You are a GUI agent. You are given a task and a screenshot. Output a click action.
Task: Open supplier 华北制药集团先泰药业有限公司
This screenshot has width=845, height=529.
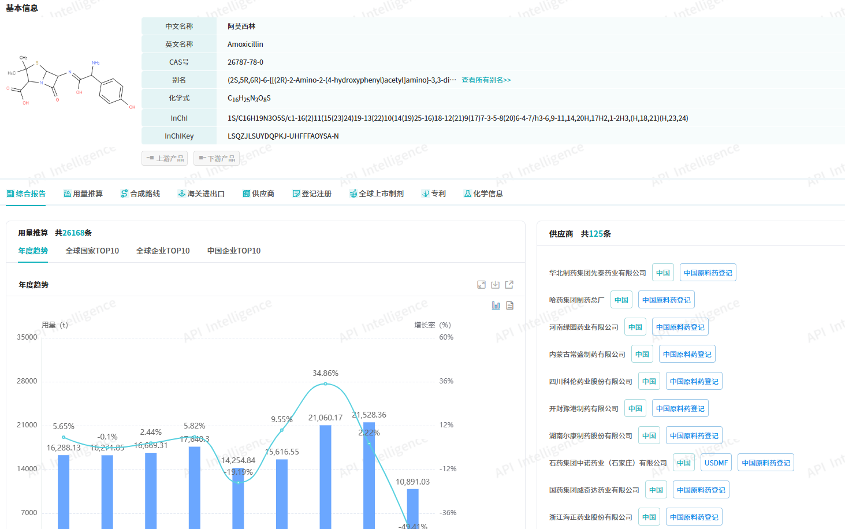tap(597, 273)
